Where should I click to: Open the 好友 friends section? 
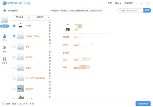pos(5,38)
